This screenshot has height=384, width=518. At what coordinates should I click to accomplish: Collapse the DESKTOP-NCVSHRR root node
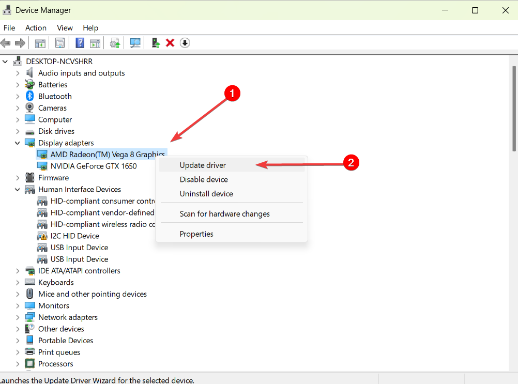[x=5, y=62]
